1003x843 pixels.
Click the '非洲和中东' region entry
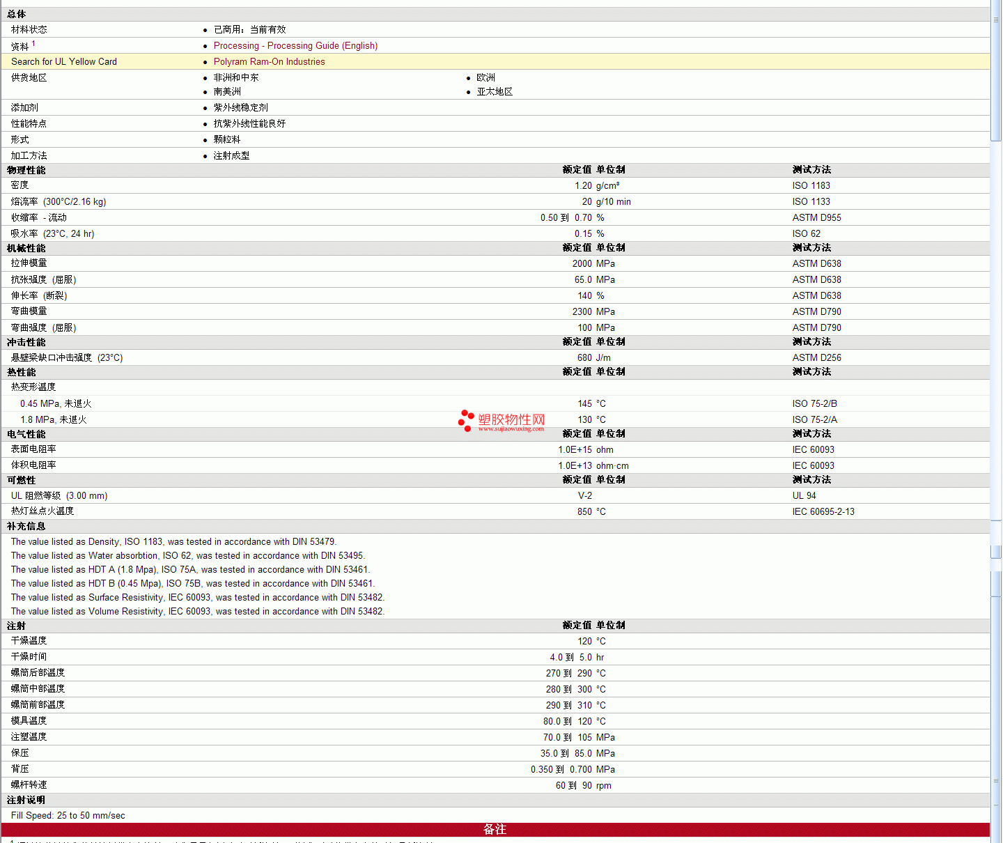(236, 77)
